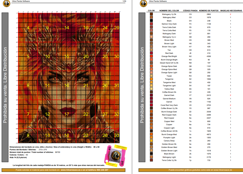The image size is (243, 174).
Task: Click section number 6 on the pattern
Action: [28, 85]
